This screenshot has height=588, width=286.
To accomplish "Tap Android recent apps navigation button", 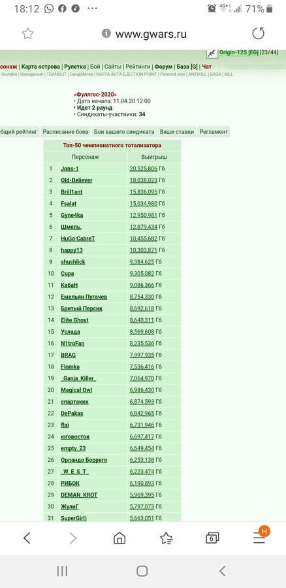I will tap(62, 571).
